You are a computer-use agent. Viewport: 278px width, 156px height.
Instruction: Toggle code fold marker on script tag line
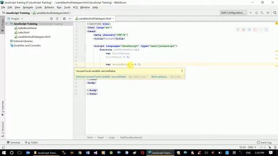point(85,46)
